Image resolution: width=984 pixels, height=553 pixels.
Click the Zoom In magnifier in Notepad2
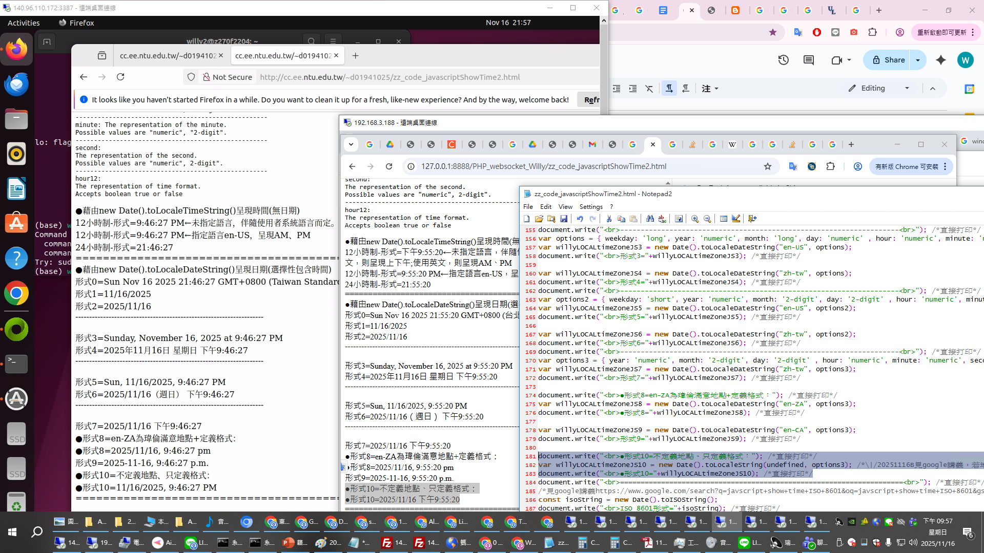pos(695,219)
